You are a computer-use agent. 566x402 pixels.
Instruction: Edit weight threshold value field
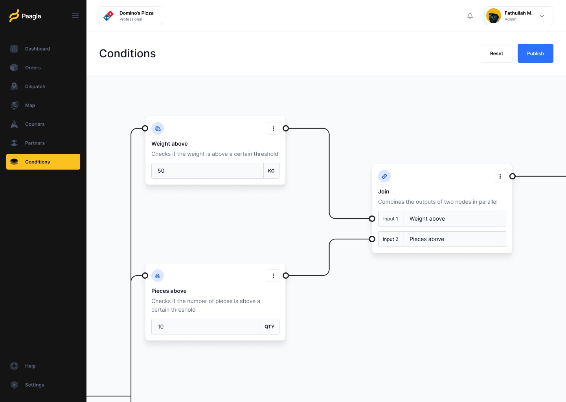(x=208, y=171)
